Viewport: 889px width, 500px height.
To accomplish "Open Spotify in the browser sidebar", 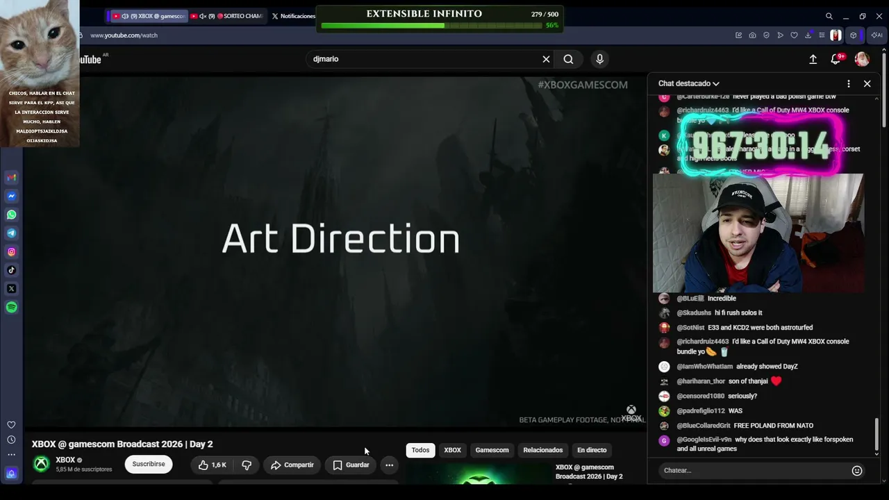I will pyautogui.click(x=11, y=308).
